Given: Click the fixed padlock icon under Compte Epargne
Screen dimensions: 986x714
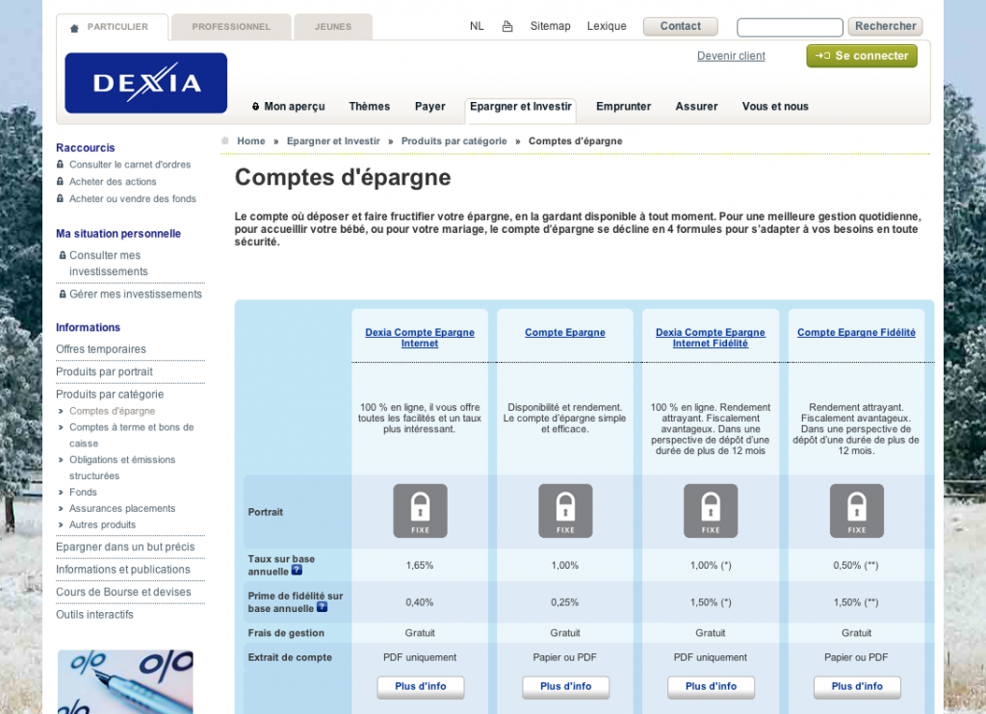Looking at the screenshot, I should [565, 510].
